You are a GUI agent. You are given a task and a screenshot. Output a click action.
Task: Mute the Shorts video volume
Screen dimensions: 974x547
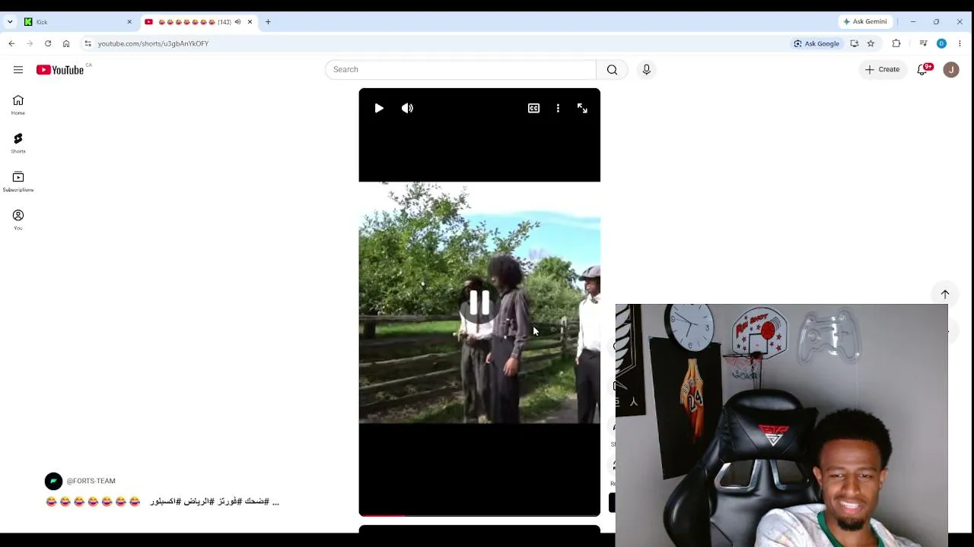click(x=407, y=109)
